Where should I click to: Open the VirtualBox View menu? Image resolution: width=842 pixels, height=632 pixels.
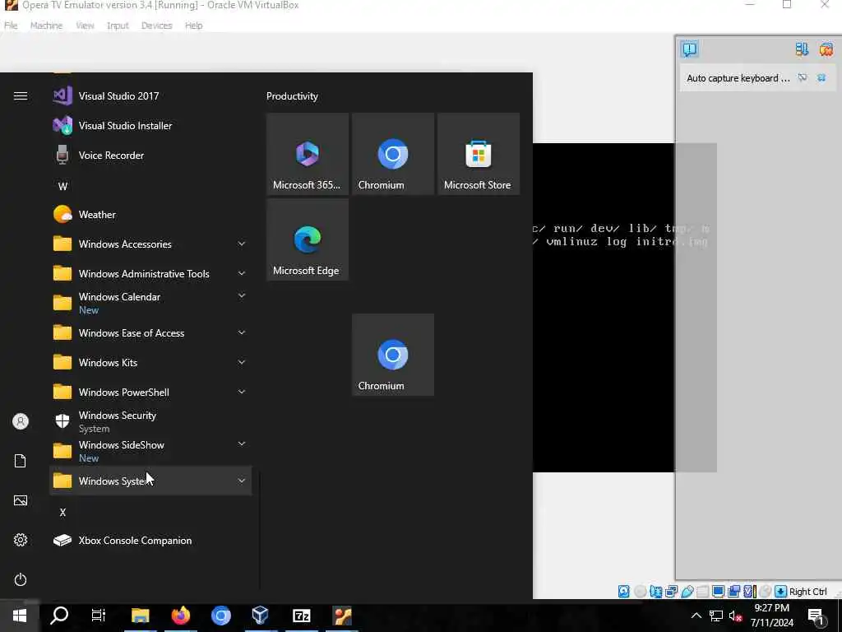[x=85, y=26]
